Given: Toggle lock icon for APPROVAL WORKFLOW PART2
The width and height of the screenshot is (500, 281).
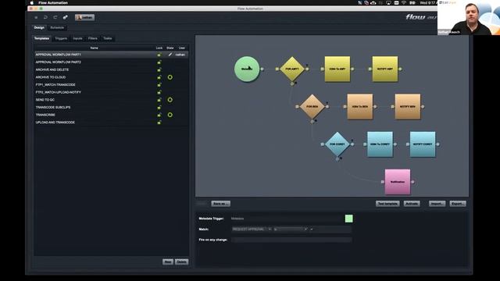Looking at the screenshot, I should 159,62.
